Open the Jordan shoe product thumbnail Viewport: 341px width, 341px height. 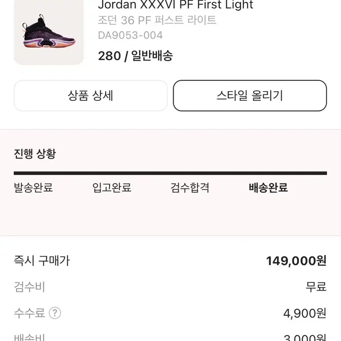(48, 32)
